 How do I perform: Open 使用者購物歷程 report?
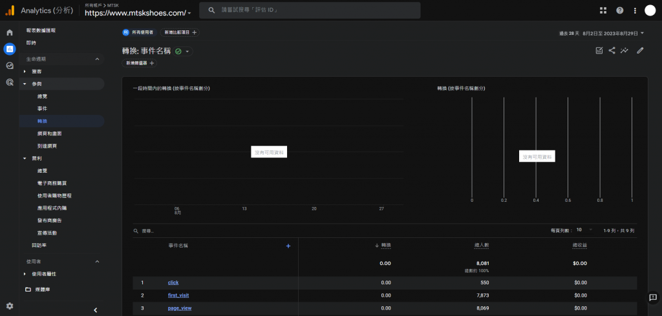coord(54,195)
